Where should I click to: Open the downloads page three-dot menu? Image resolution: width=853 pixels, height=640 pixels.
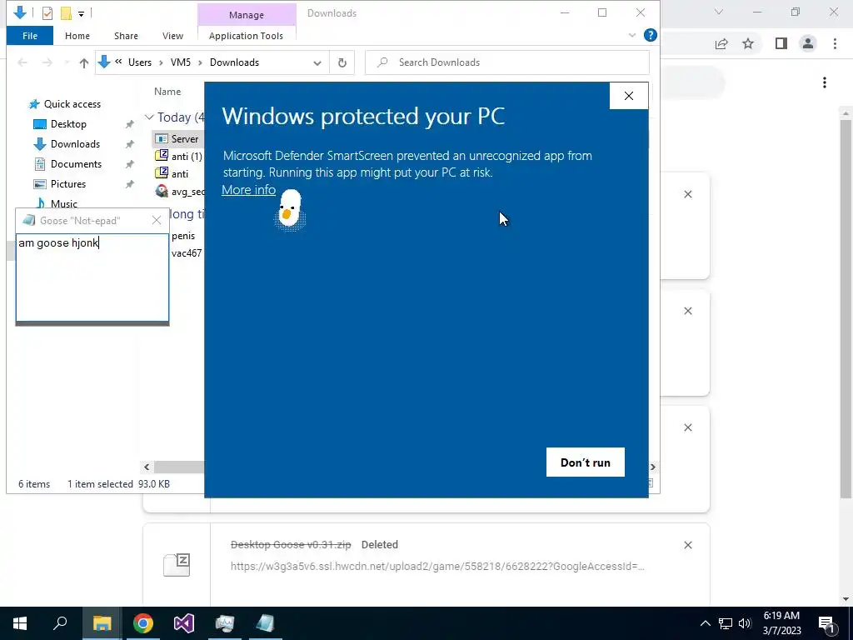click(x=825, y=82)
